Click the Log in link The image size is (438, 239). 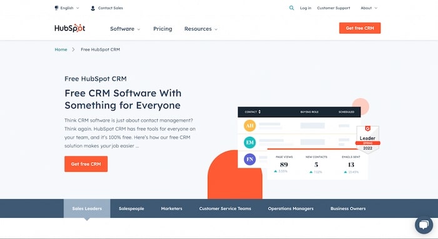[305, 8]
